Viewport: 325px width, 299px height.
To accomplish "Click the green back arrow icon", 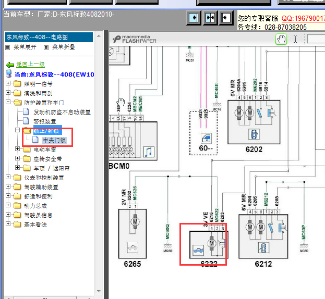I will 10,65.
